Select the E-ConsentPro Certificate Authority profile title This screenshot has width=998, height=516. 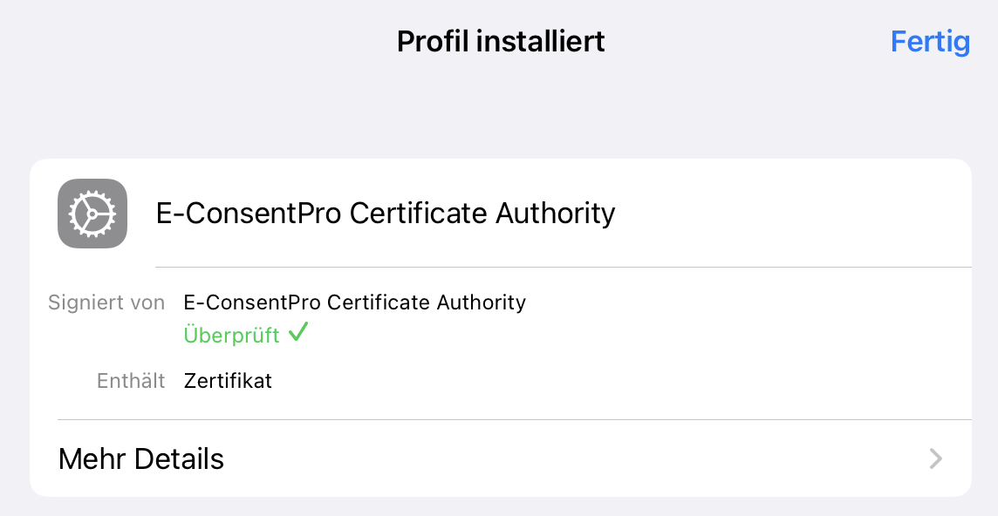[x=386, y=214]
